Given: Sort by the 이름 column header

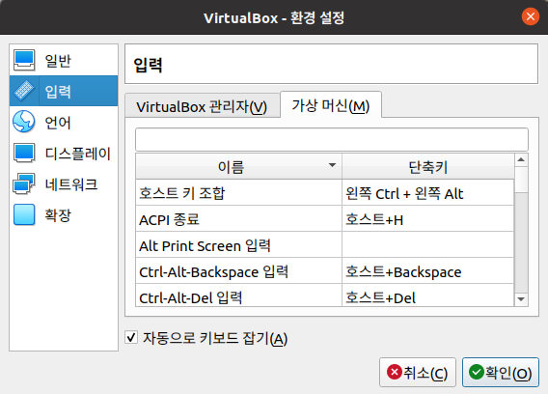Looking at the screenshot, I should pos(238,166).
